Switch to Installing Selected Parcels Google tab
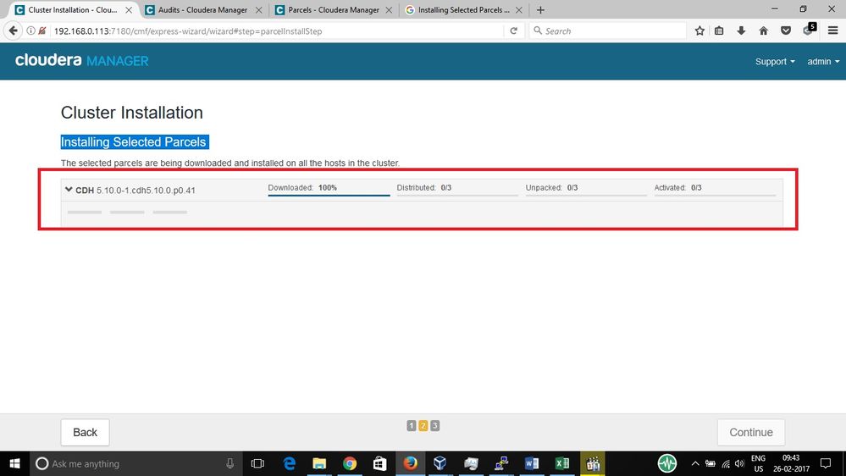846x476 pixels. pos(463,9)
